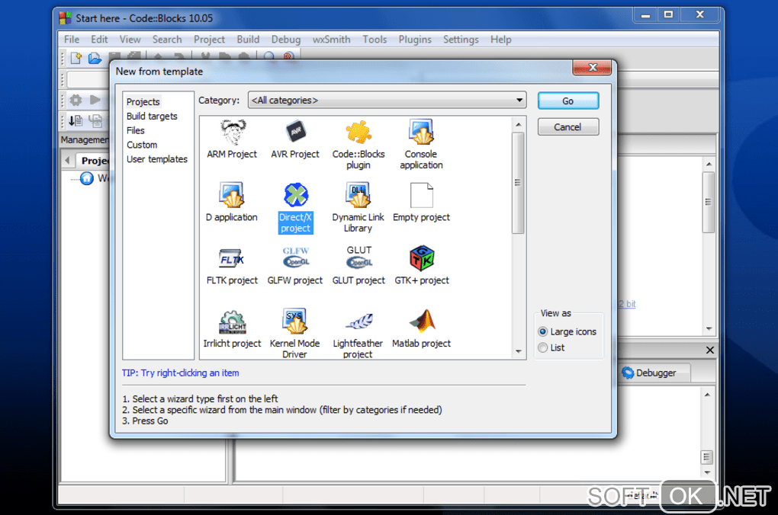
Task: Choose the Kernel Mode Driver template
Action: click(x=295, y=333)
